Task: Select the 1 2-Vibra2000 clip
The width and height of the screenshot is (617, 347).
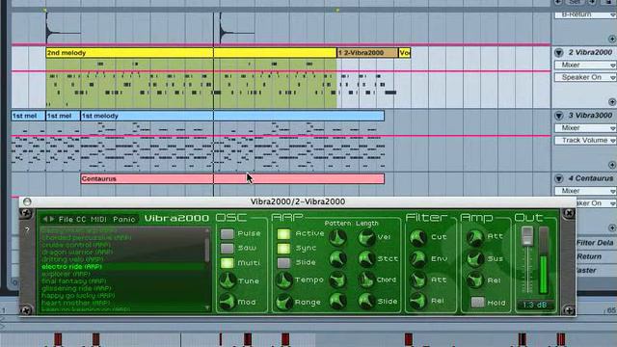Action: point(367,53)
